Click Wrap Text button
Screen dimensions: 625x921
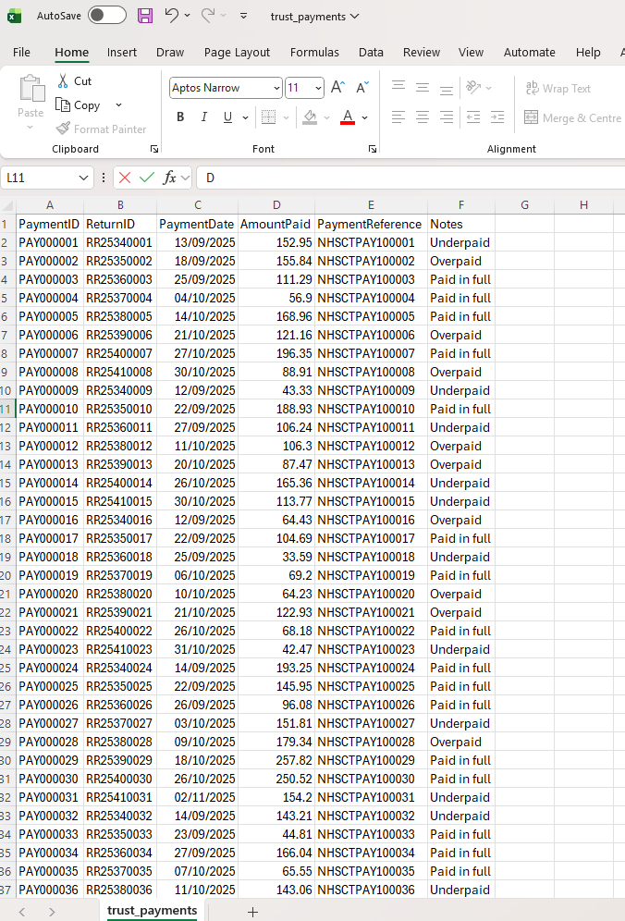coord(558,88)
